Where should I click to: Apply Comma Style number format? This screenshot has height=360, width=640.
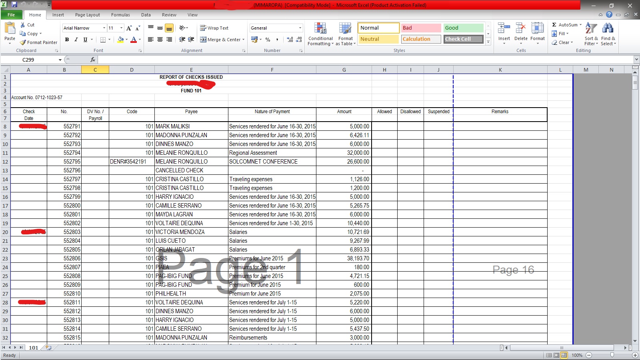pos(277,40)
